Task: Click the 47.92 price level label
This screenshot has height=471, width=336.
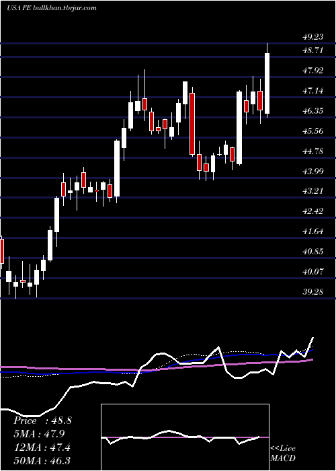Action: 313,70
